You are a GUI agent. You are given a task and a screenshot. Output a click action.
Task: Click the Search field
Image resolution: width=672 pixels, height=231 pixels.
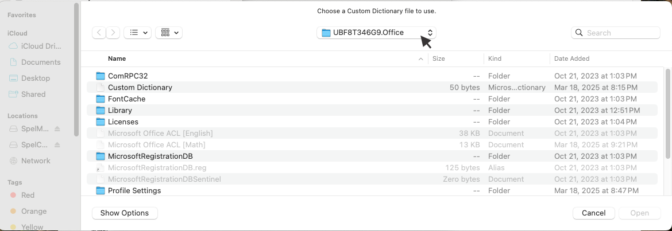(x=617, y=33)
